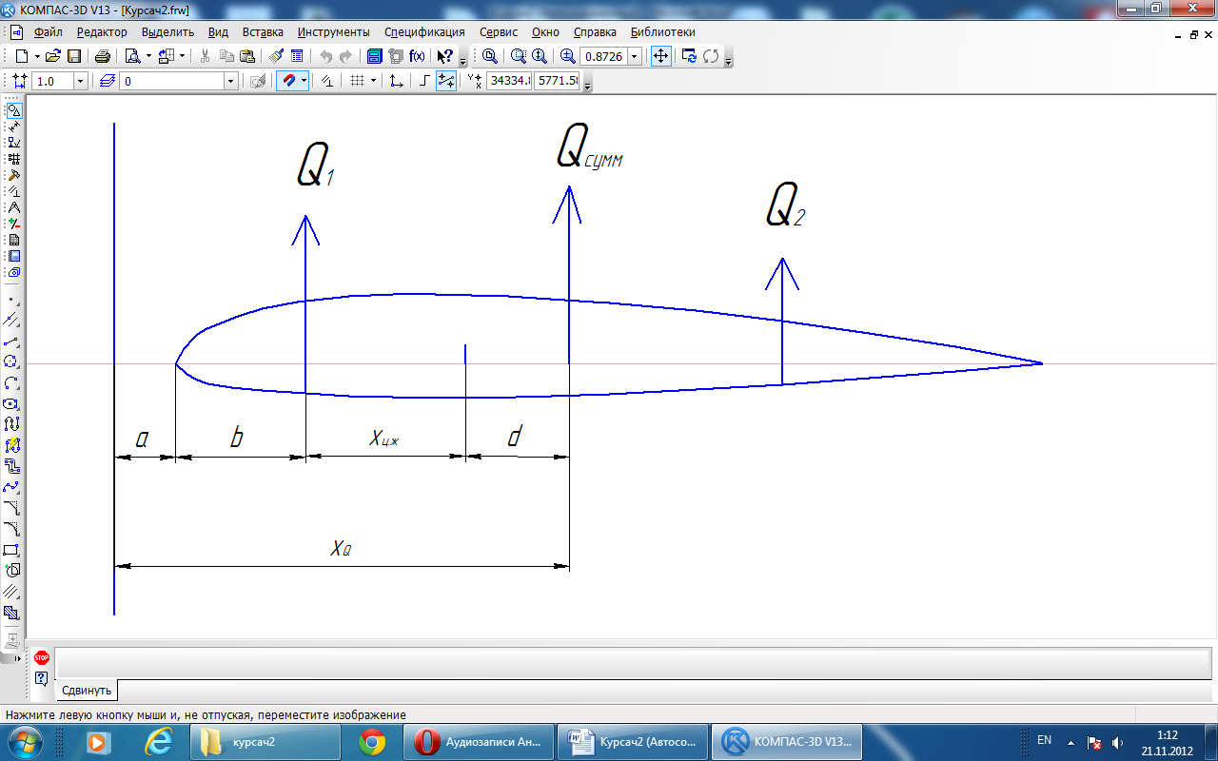Open the Вставка menu
1218x761 pixels.
coord(263,31)
